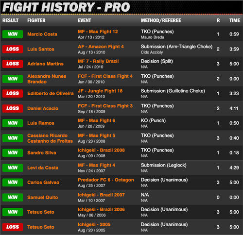Click WIN badge in Marcio Costa row
243x235 pixels.
tap(13, 34)
